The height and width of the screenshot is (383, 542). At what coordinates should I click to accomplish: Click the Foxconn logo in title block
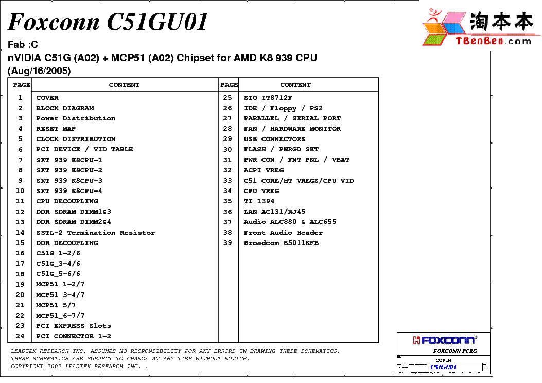tap(445, 340)
